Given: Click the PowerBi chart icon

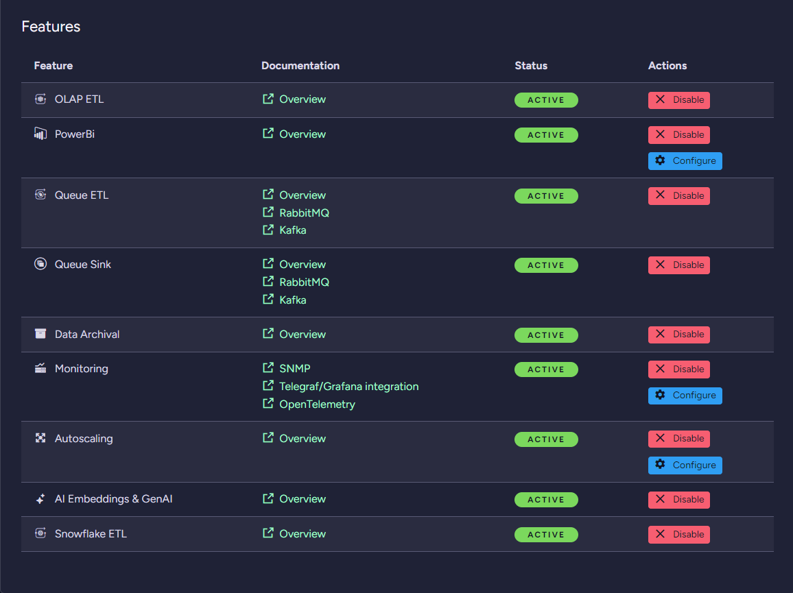Looking at the screenshot, I should (40, 134).
